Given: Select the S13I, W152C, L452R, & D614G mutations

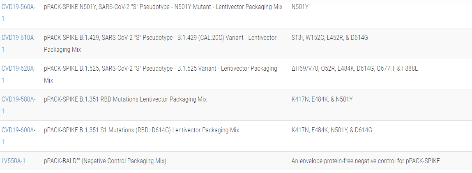Looking at the screenshot, I should click(329, 38).
